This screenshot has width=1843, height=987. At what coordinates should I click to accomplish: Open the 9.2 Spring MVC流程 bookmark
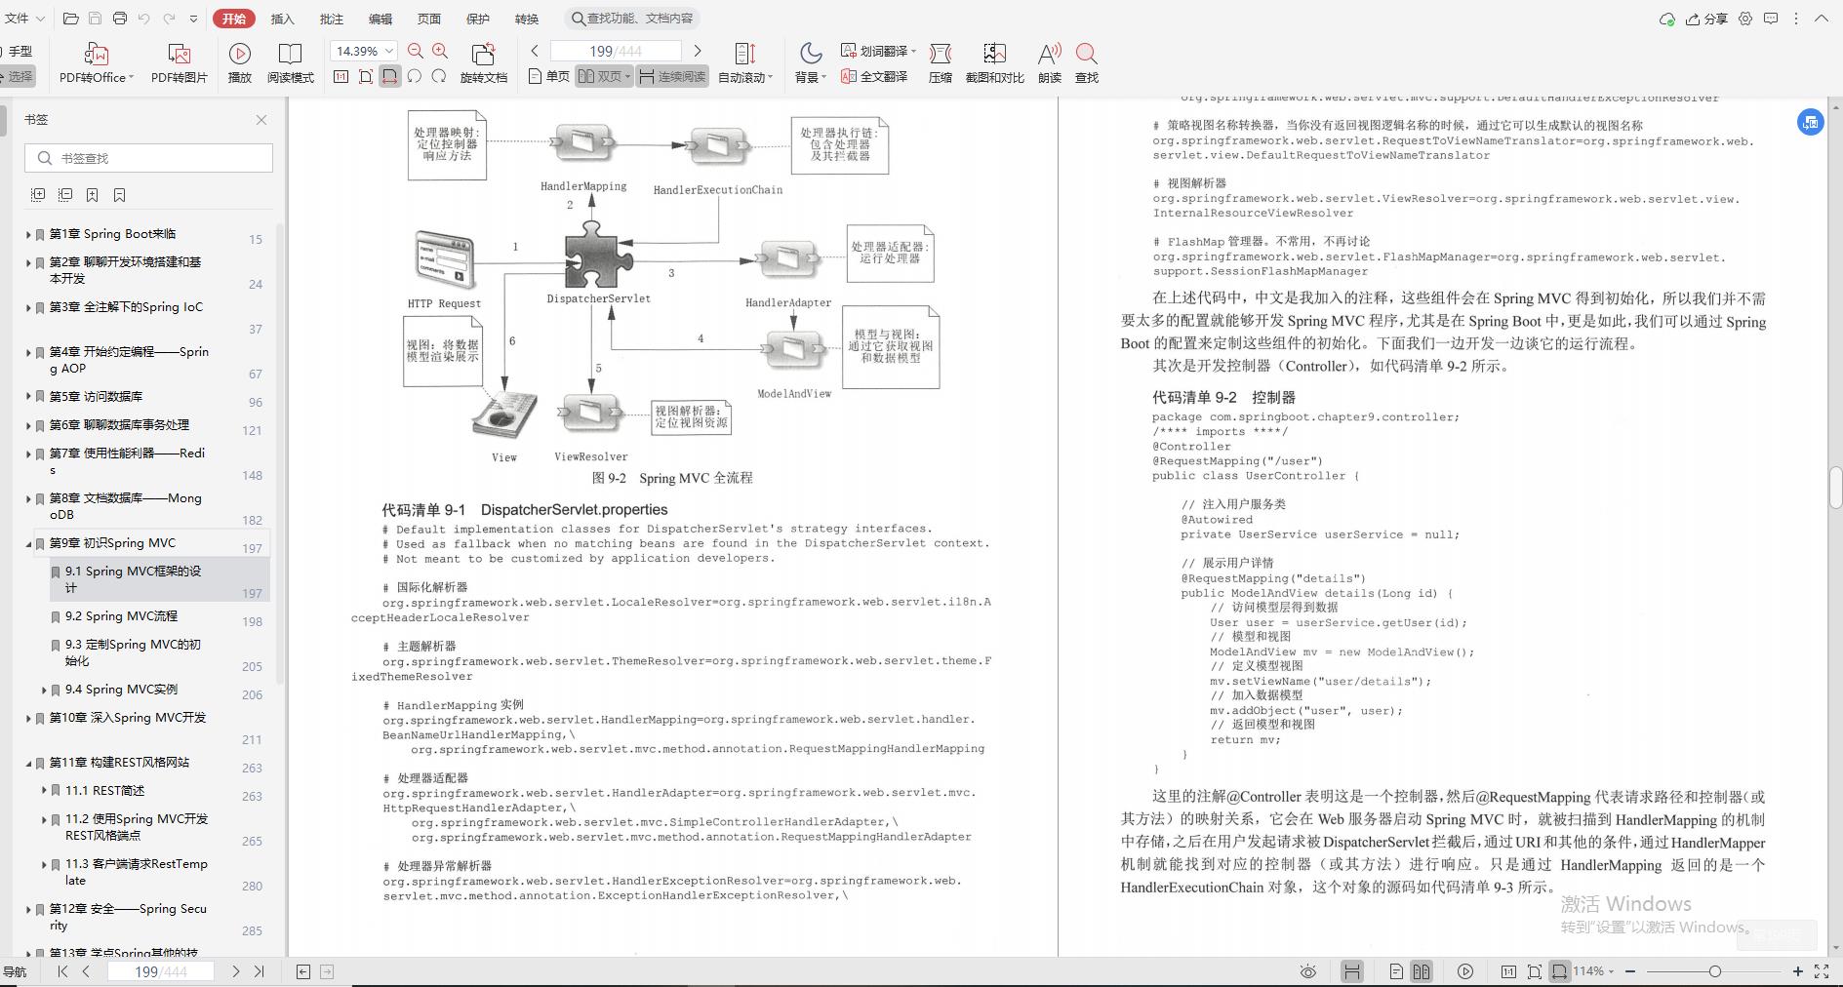(x=122, y=616)
